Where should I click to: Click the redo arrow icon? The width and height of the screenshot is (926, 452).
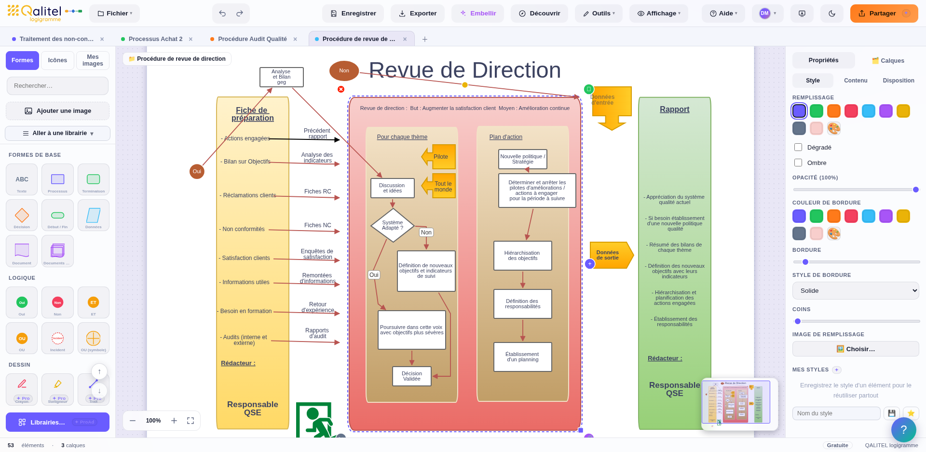240,14
